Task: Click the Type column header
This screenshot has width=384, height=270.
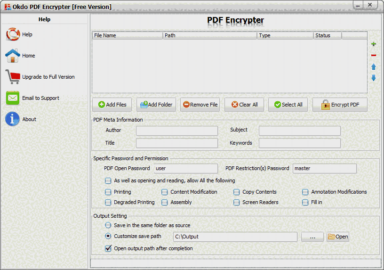Action: coord(285,35)
